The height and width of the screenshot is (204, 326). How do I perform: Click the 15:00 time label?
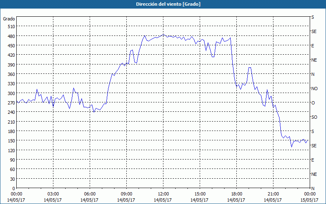point(200,194)
